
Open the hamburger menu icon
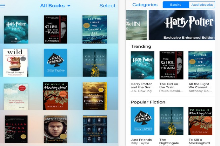(3, 6)
